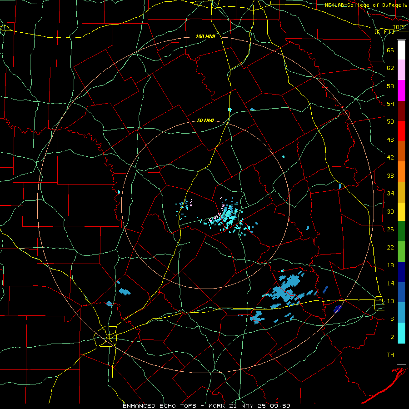Click the dense cyan echo cluster near the radar center
409x409 pixels.
pos(228,214)
